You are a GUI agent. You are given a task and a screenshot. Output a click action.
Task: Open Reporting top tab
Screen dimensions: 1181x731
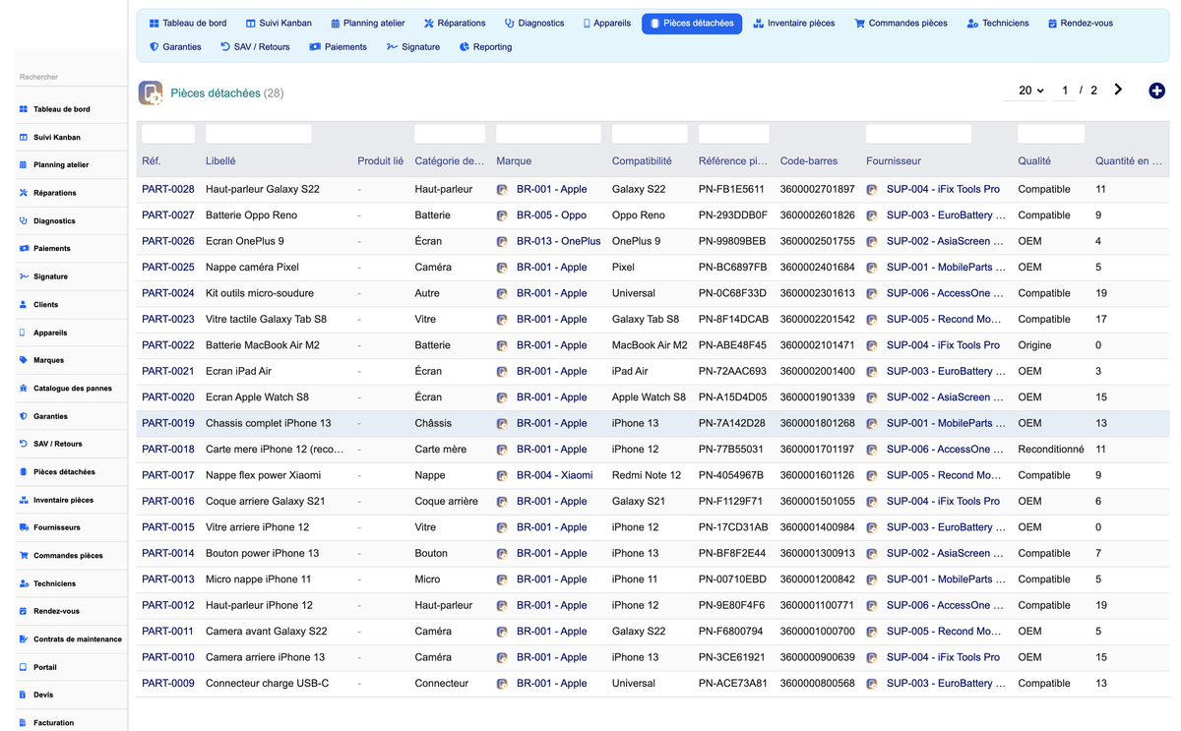point(485,46)
